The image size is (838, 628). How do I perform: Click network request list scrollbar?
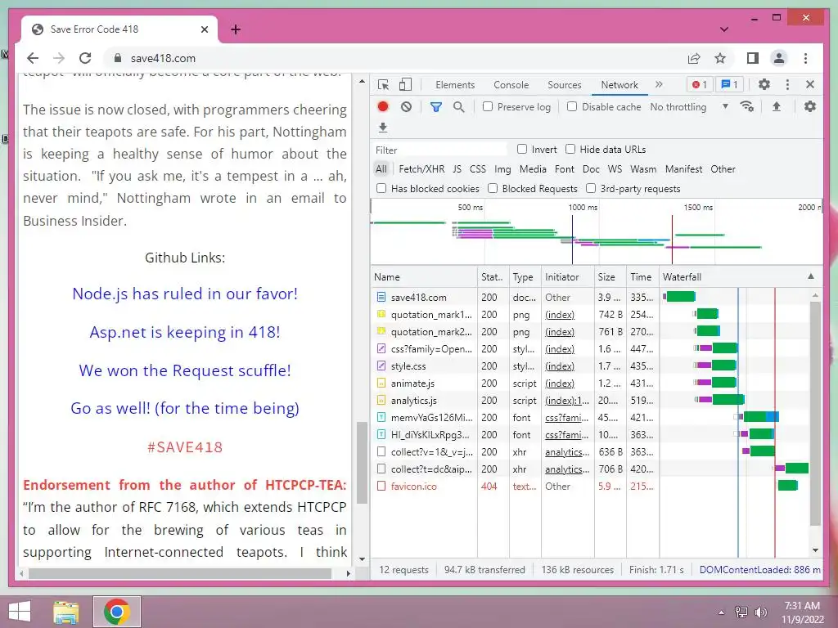point(815,413)
